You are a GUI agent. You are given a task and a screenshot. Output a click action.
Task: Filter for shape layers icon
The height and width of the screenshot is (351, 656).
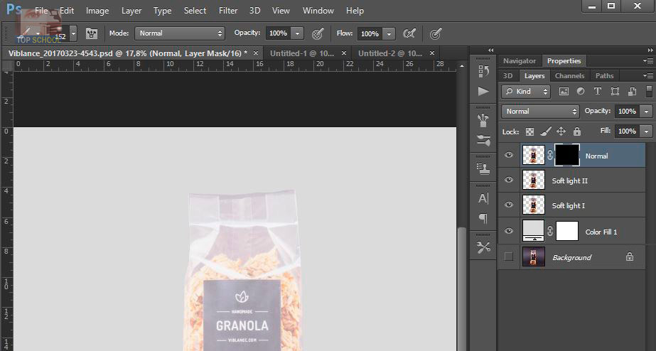pos(615,91)
